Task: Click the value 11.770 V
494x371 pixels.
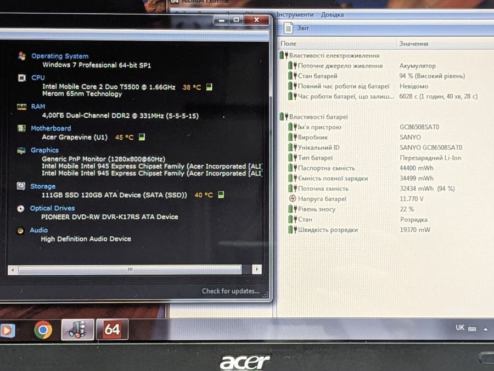Action: pyautogui.click(x=412, y=199)
